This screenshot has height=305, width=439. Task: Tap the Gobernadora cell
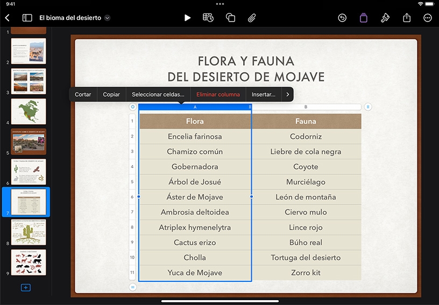point(195,167)
